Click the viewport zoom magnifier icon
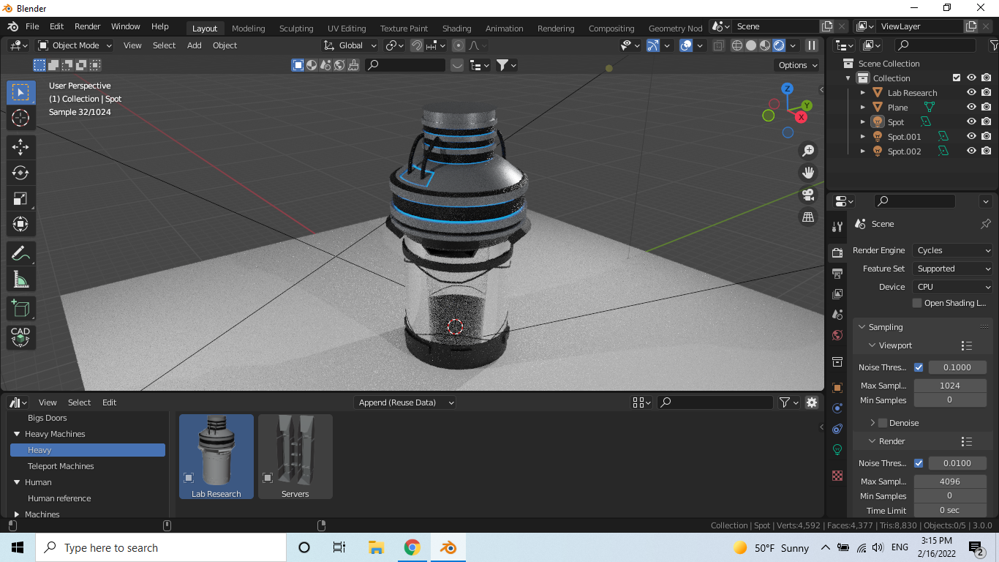This screenshot has width=999, height=562. pyautogui.click(x=808, y=150)
